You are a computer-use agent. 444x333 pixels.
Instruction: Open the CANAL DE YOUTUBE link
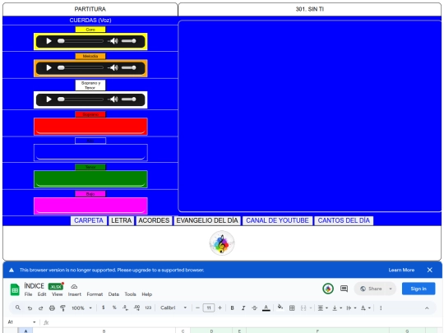tap(277, 220)
